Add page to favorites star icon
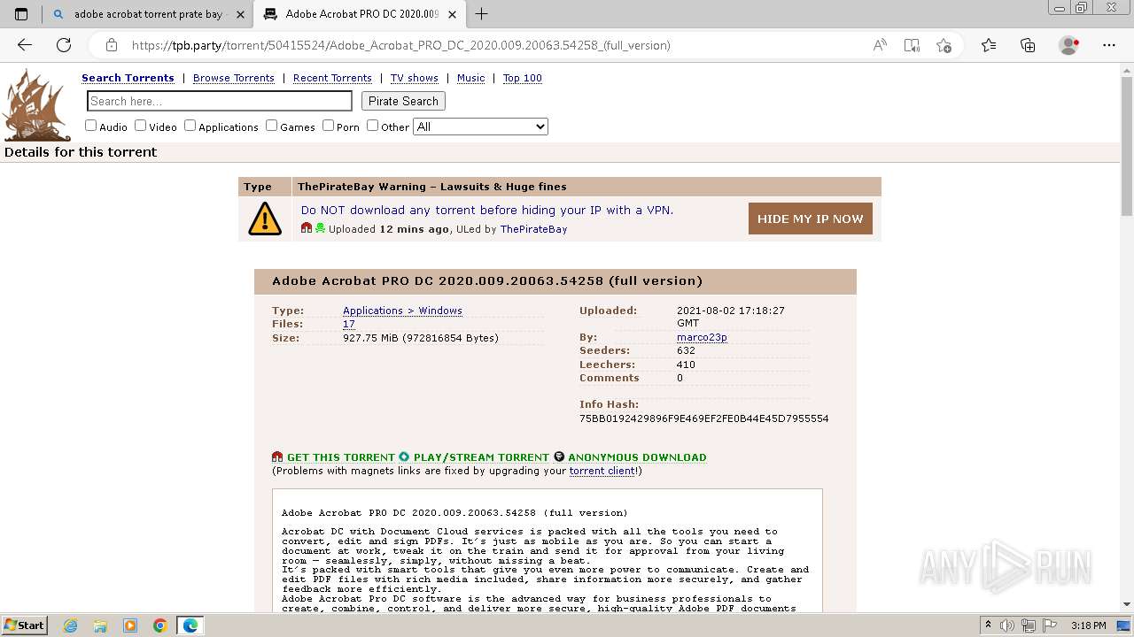1134x637 pixels. point(944,45)
